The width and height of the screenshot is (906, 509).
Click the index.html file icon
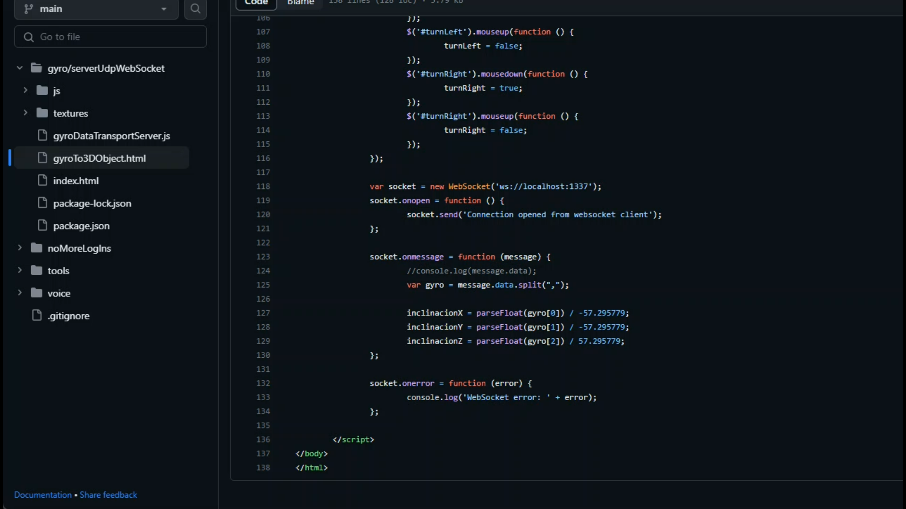[x=42, y=181]
